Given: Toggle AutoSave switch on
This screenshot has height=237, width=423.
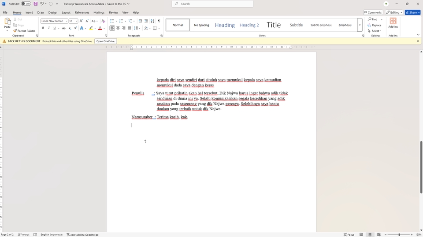Looking at the screenshot, I should click(26, 4).
